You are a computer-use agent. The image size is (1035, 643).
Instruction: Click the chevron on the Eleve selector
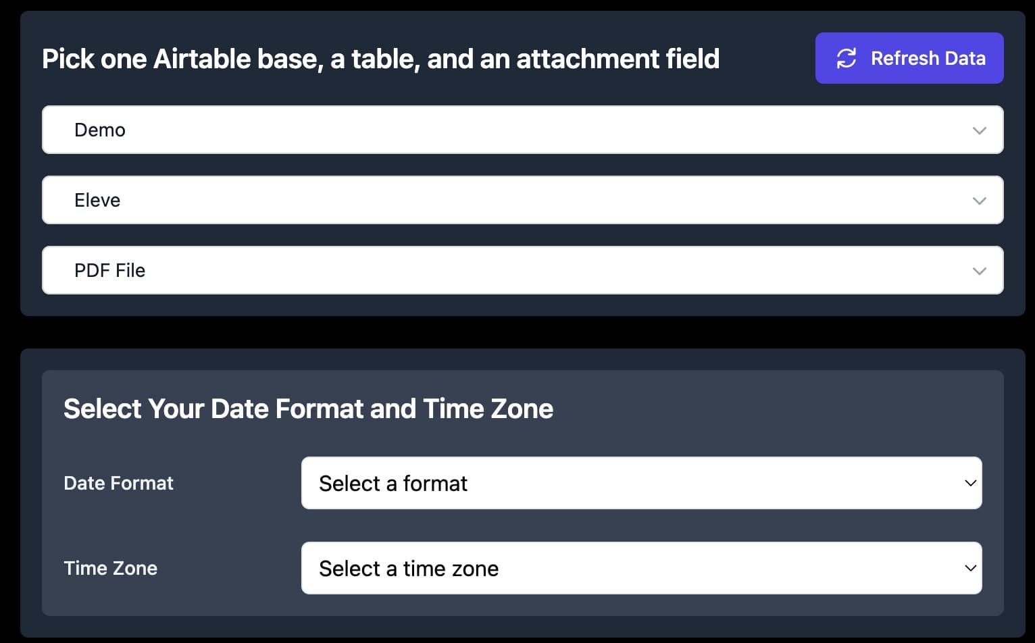[x=979, y=201]
